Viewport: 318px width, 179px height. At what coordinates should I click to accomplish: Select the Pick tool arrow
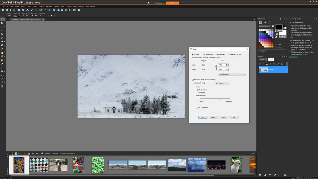click(x=2, y=23)
